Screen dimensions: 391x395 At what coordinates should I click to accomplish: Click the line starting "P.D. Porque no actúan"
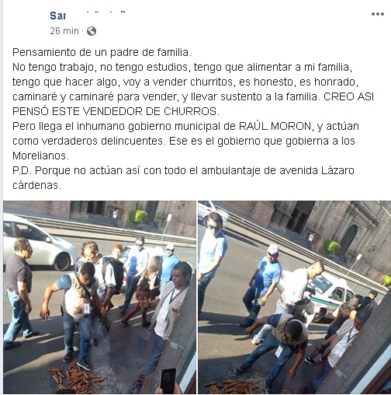click(x=183, y=170)
